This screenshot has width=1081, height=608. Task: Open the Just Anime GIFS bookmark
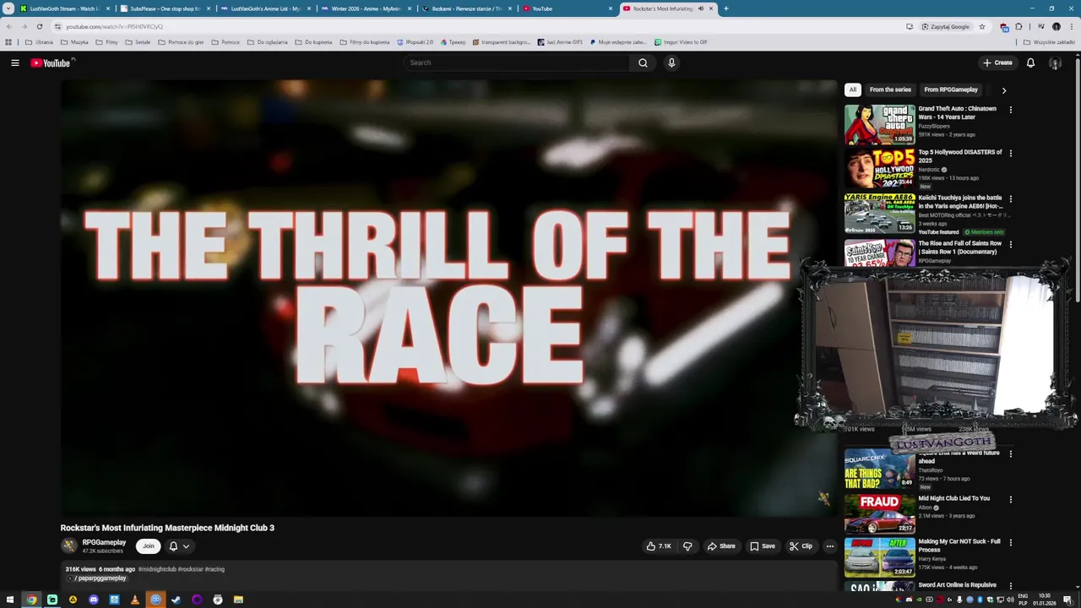(x=560, y=42)
